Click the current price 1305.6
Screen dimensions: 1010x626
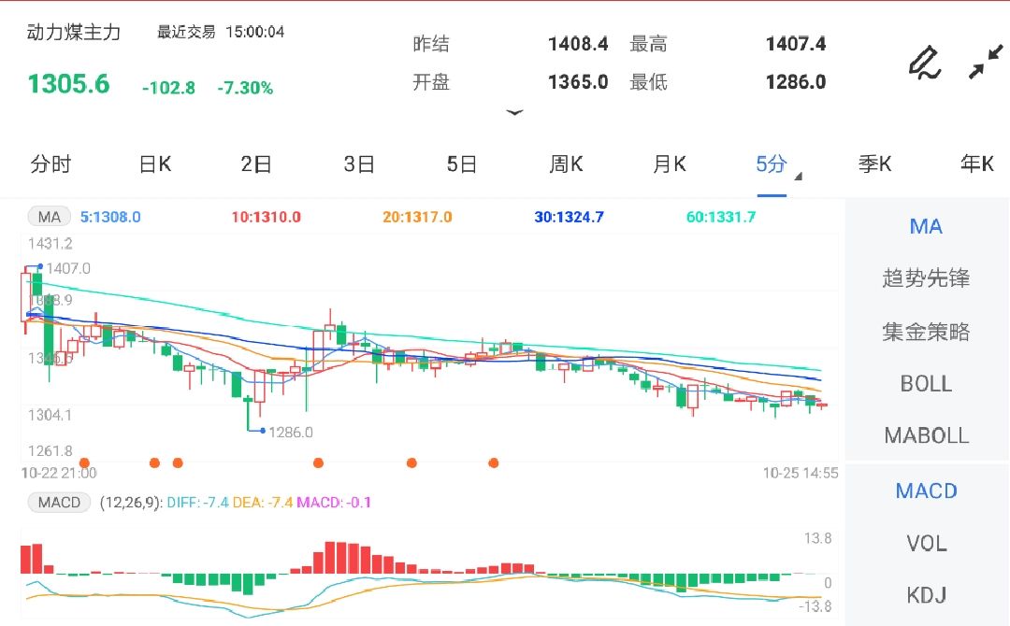click(x=68, y=84)
